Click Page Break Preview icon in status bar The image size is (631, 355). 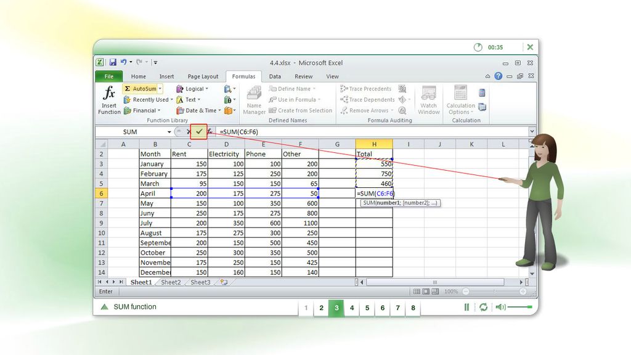435,292
